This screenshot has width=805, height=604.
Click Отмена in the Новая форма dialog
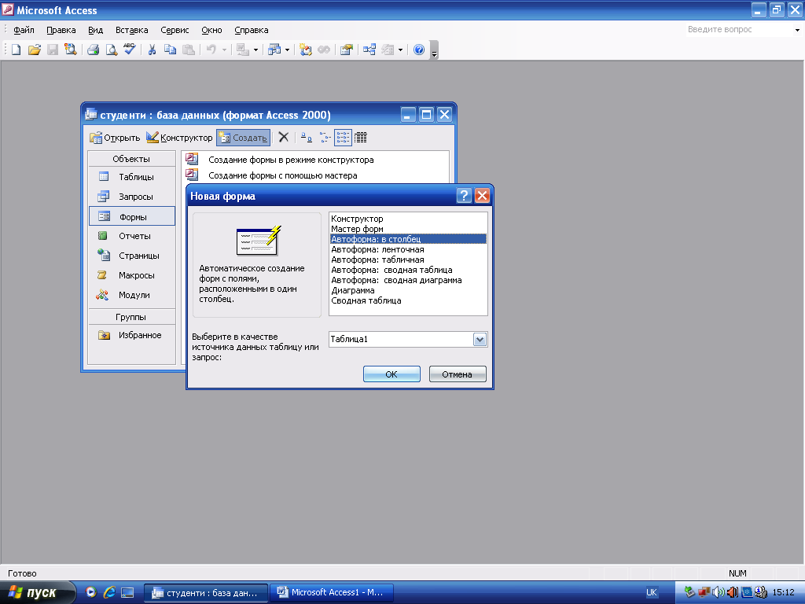pyautogui.click(x=458, y=374)
